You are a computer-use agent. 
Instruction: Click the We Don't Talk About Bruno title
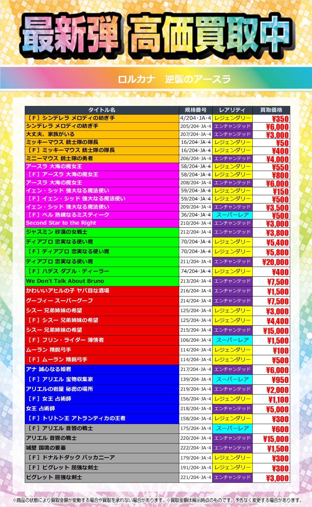coord(65,281)
